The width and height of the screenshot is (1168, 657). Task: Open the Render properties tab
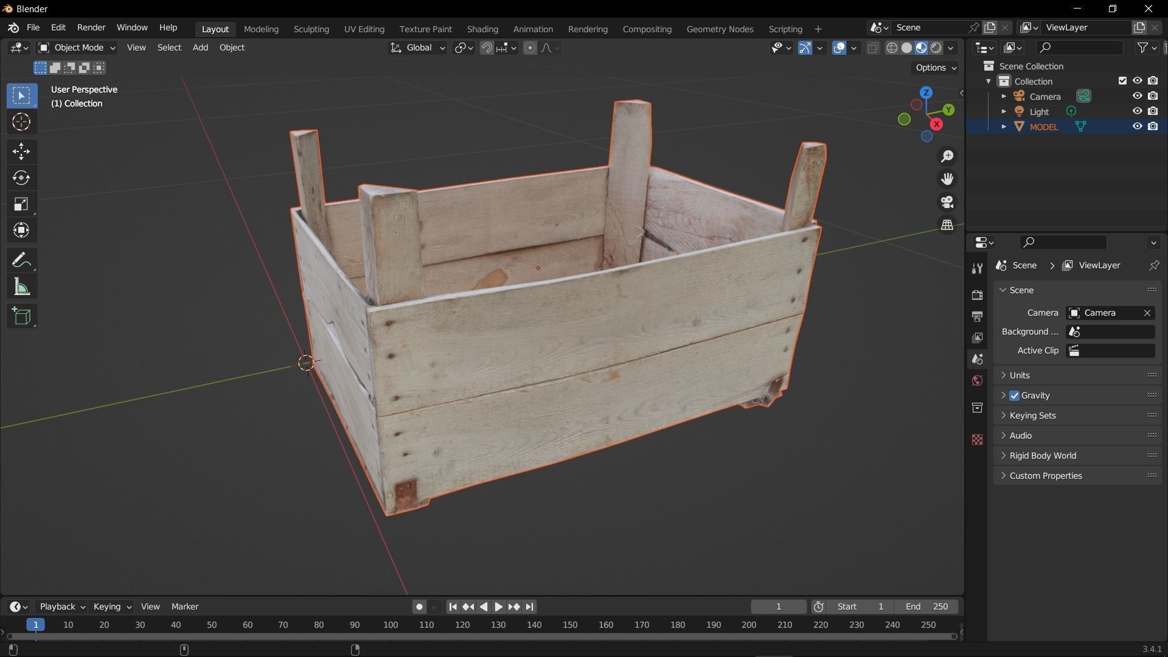coord(977,295)
